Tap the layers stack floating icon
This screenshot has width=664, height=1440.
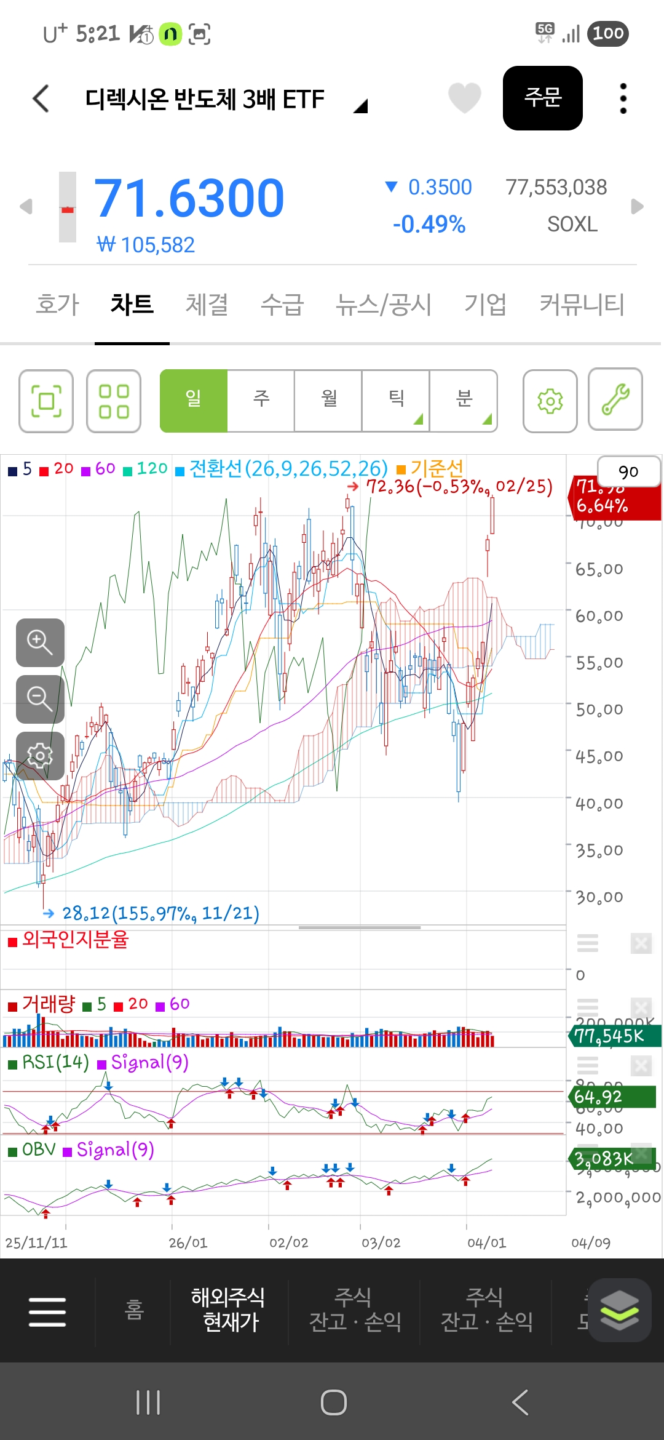[619, 1310]
